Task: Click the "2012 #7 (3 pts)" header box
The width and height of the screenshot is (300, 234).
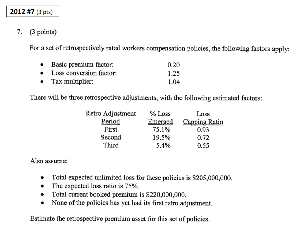Action: 32,12
